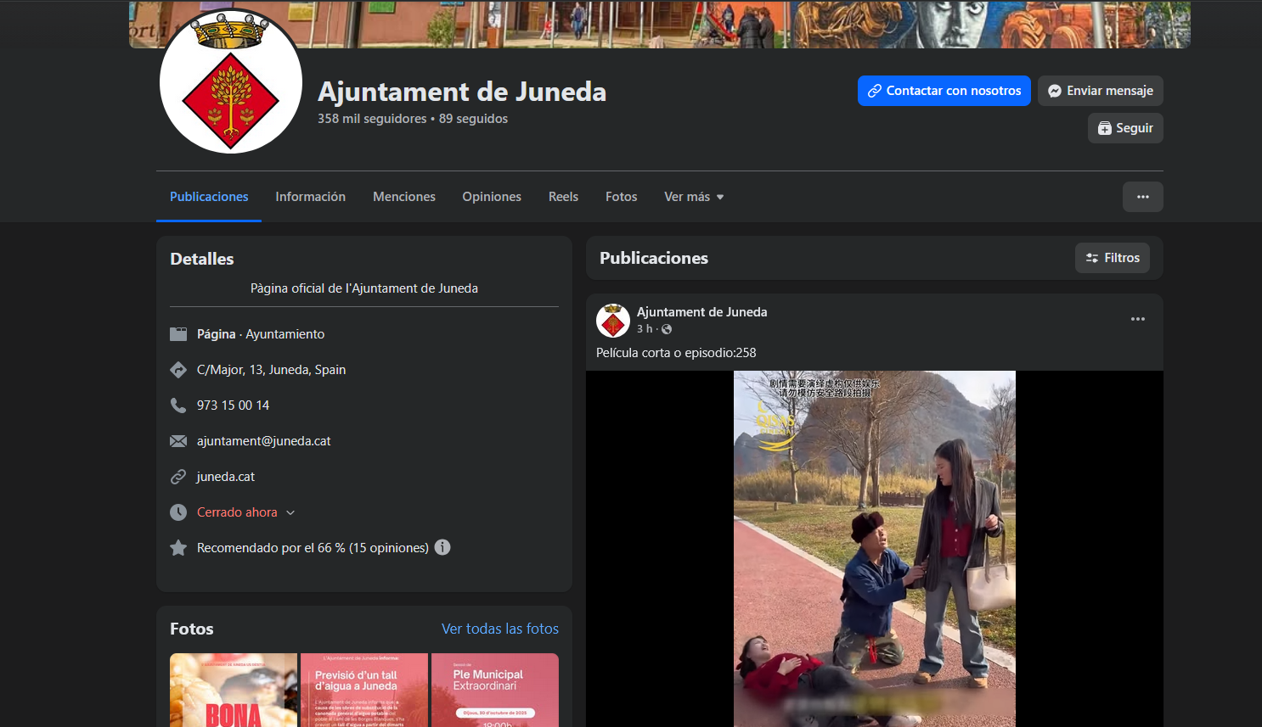
Task: Click the post author's small avatar
Action: 613,321
